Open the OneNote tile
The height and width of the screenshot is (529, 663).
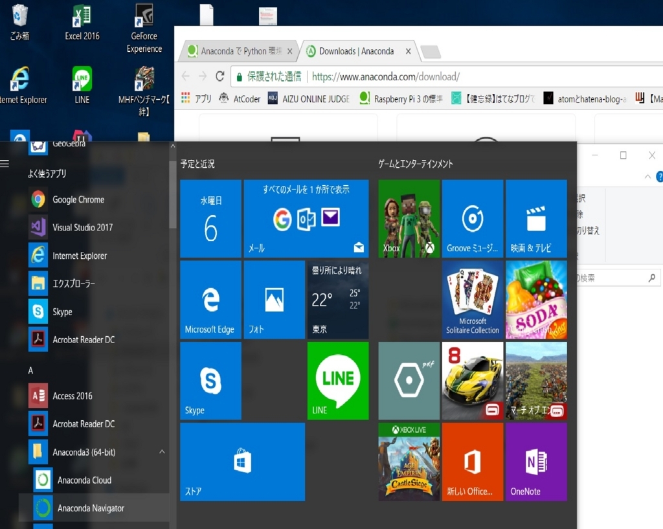tap(536, 462)
